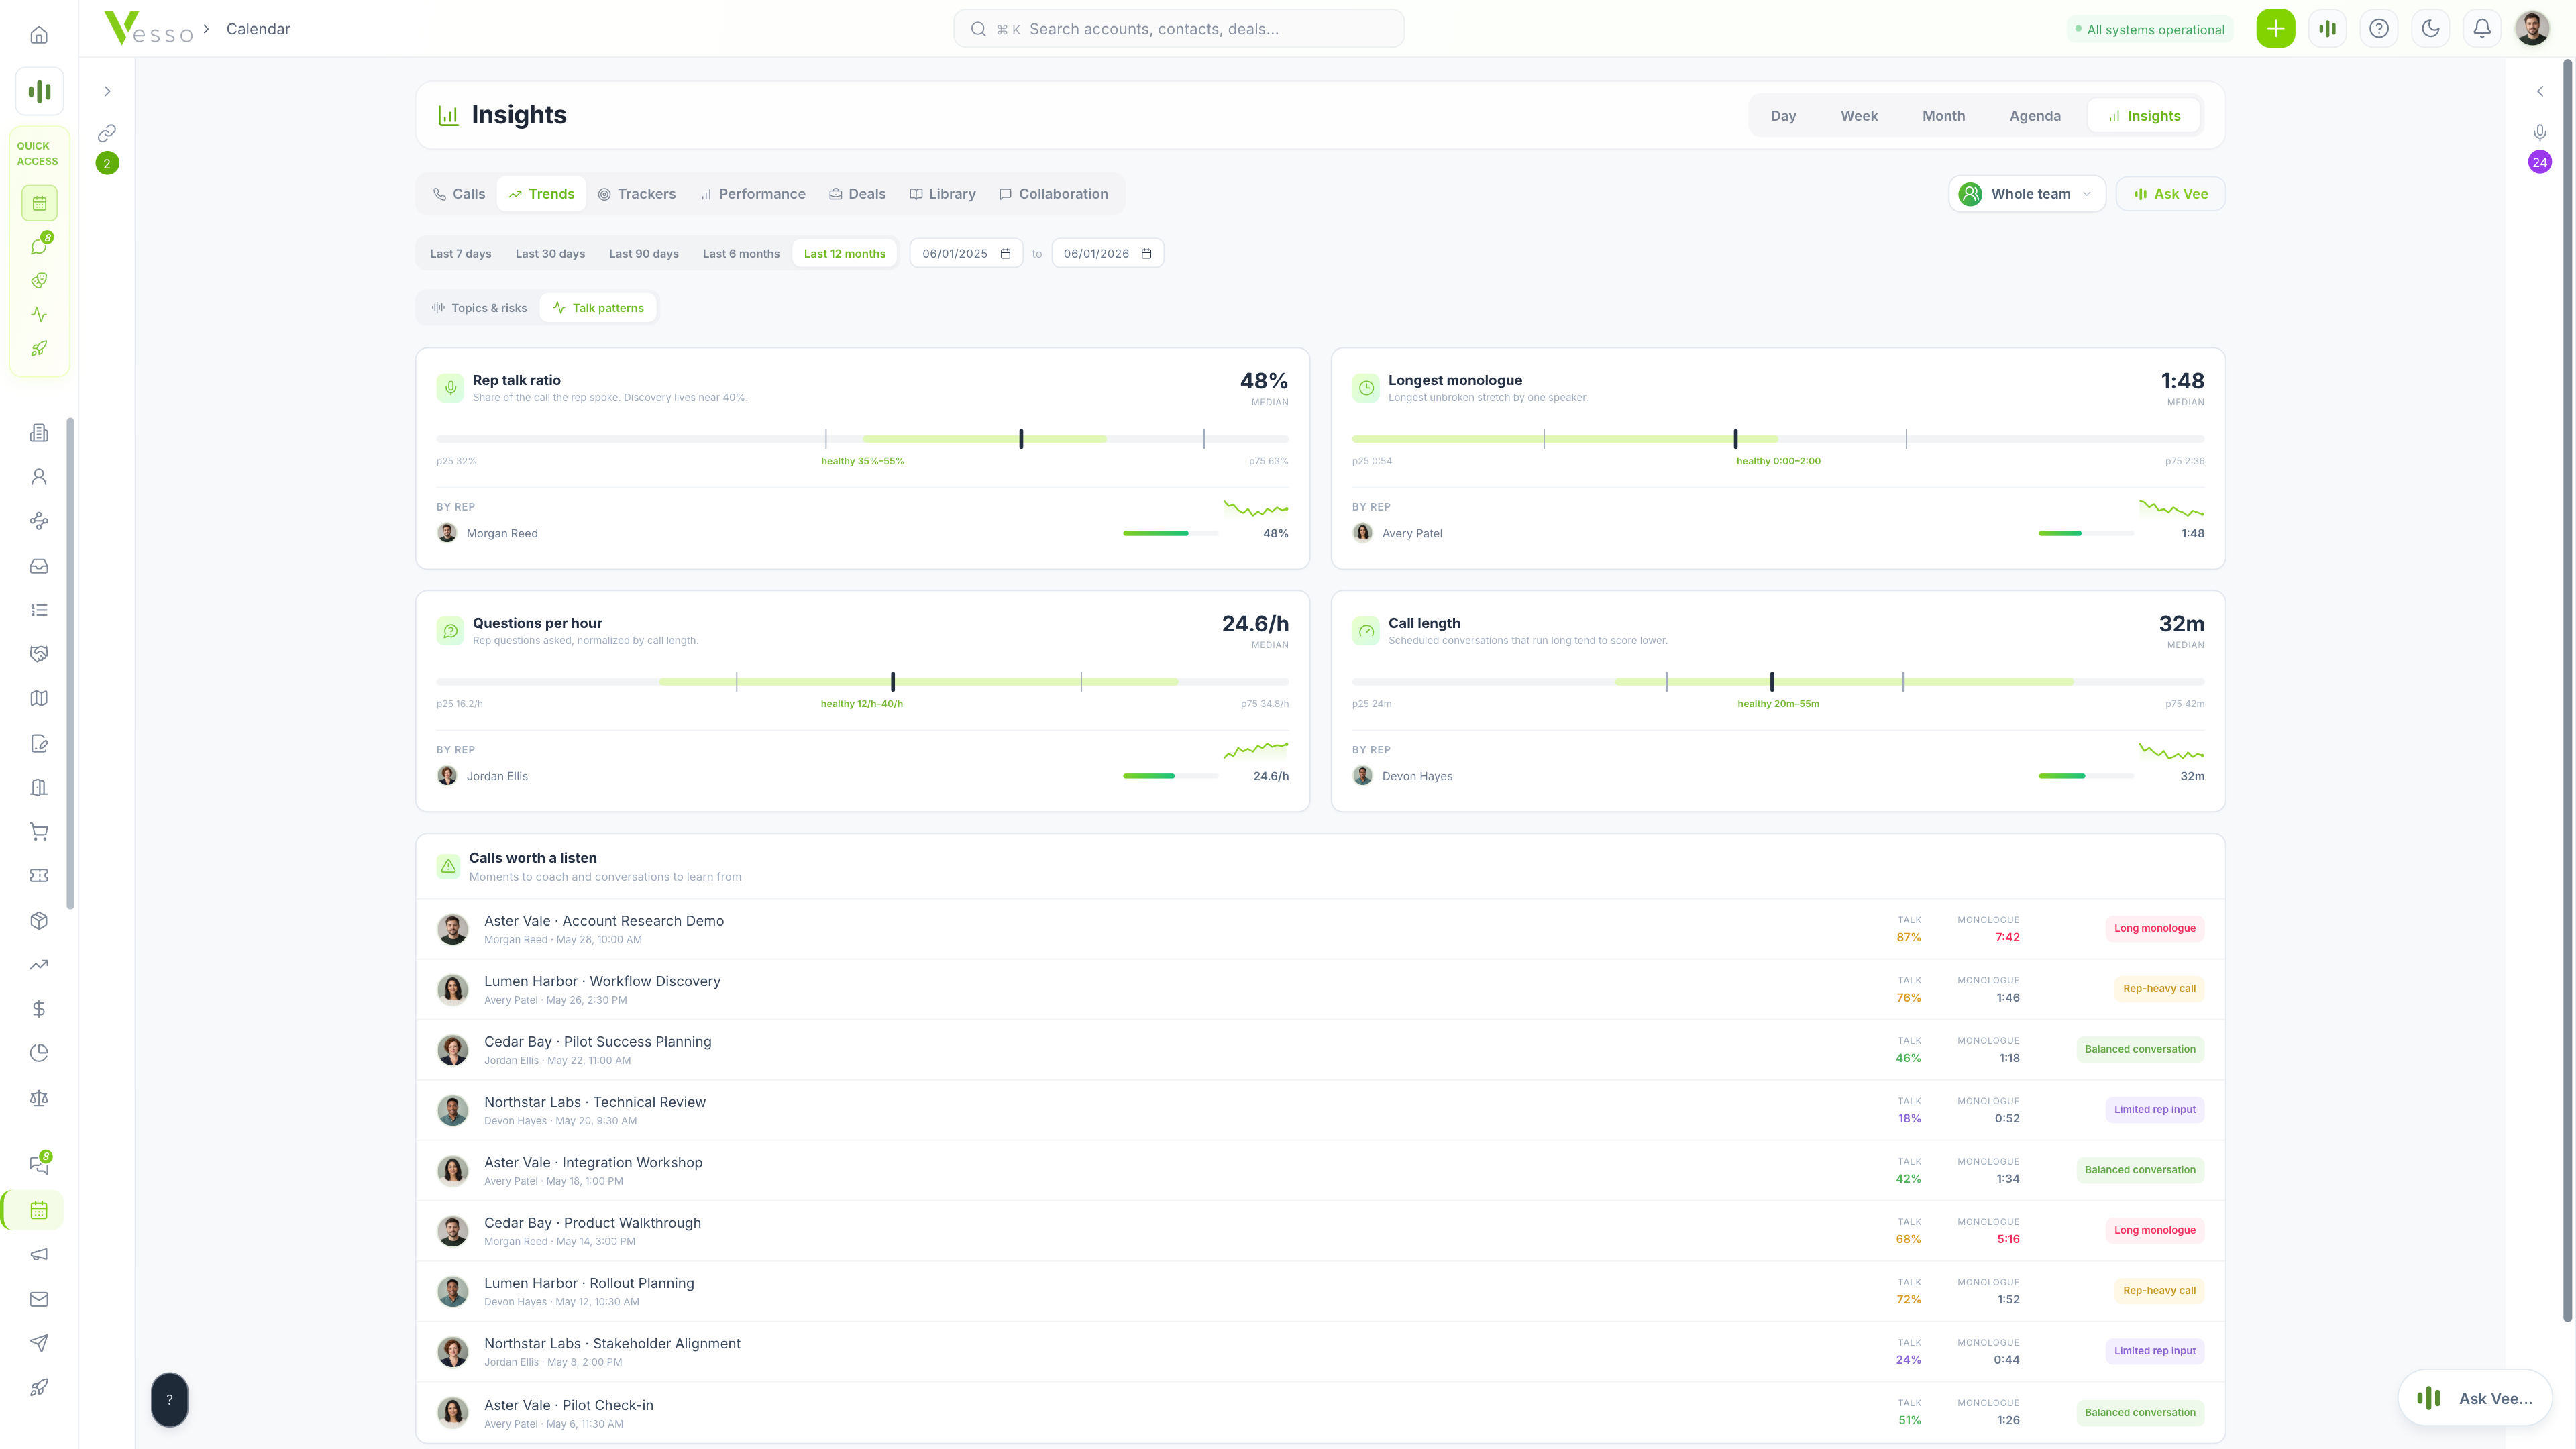
Task: Switch to the Month calendar view
Action: pyautogui.click(x=1943, y=116)
